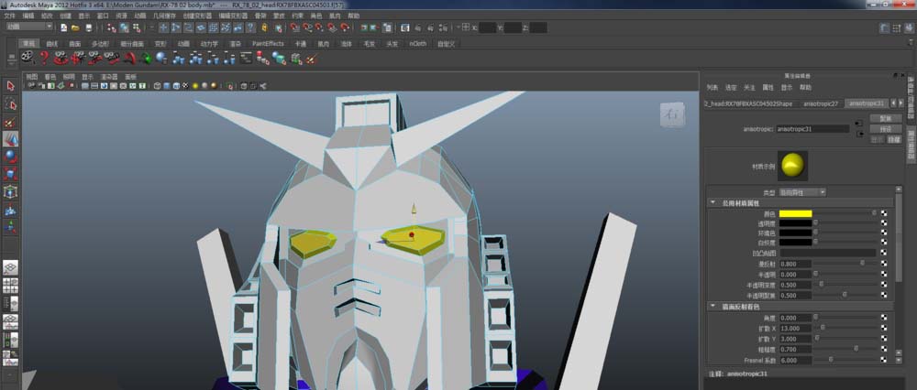Open the red question mark shelf icon
917x390 pixels.
[x=44, y=57]
